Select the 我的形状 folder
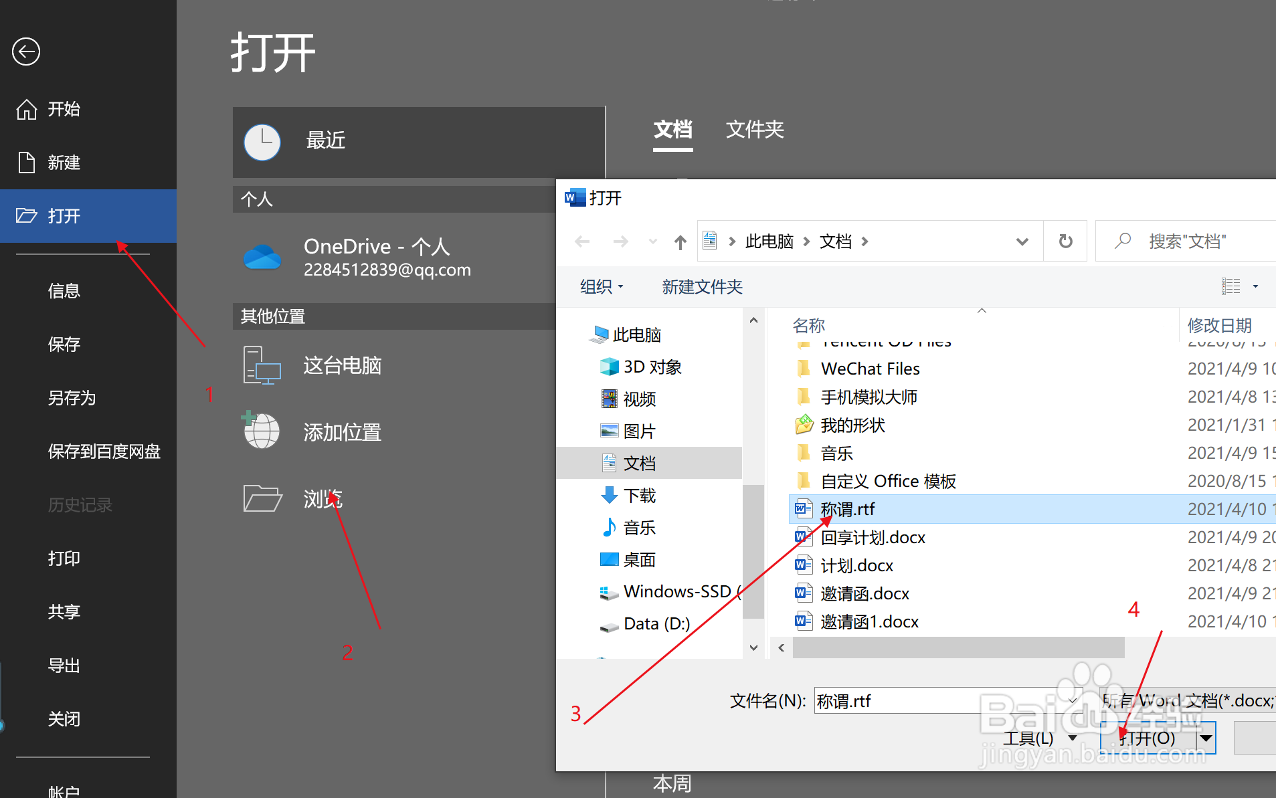This screenshot has width=1276, height=798. (x=852, y=425)
